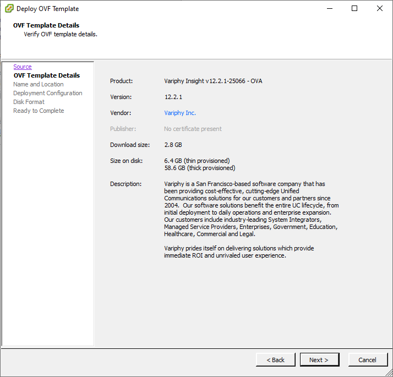This screenshot has width=393, height=377.
Task: Click the 'Publisher:' label
Action: pyautogui.click(x=123, y=129)
